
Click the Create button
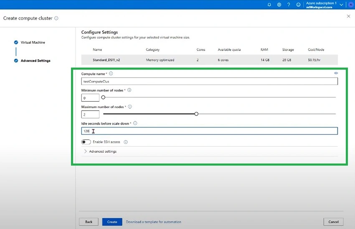(112, 222)
